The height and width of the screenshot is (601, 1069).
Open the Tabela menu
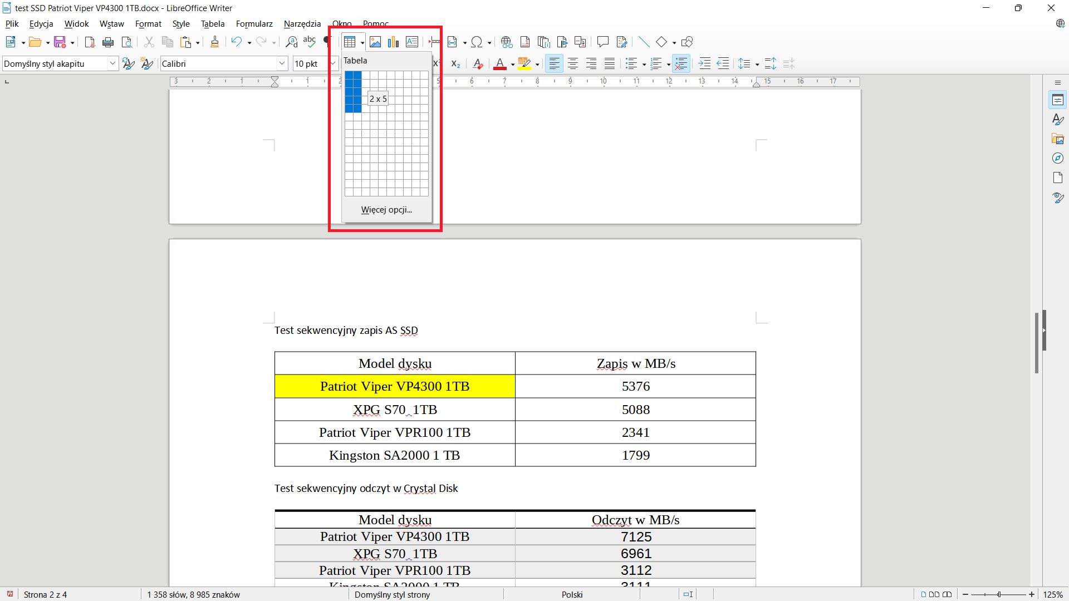click(x=212, y=24)
